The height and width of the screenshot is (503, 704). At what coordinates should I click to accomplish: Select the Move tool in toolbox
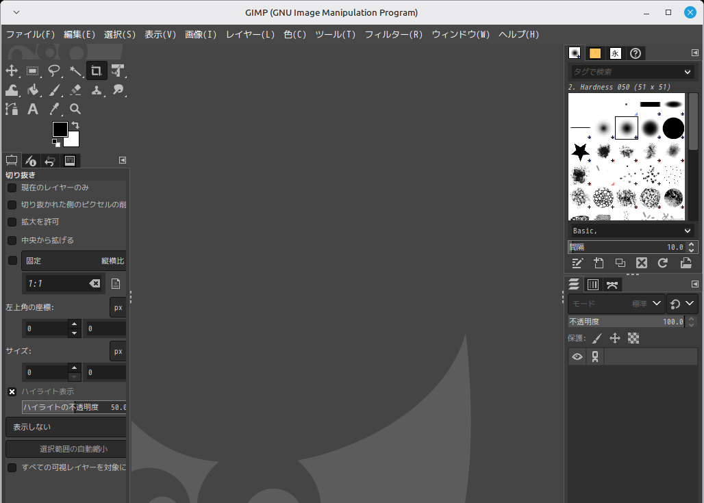pyautogui.click(x=12, y=70)
